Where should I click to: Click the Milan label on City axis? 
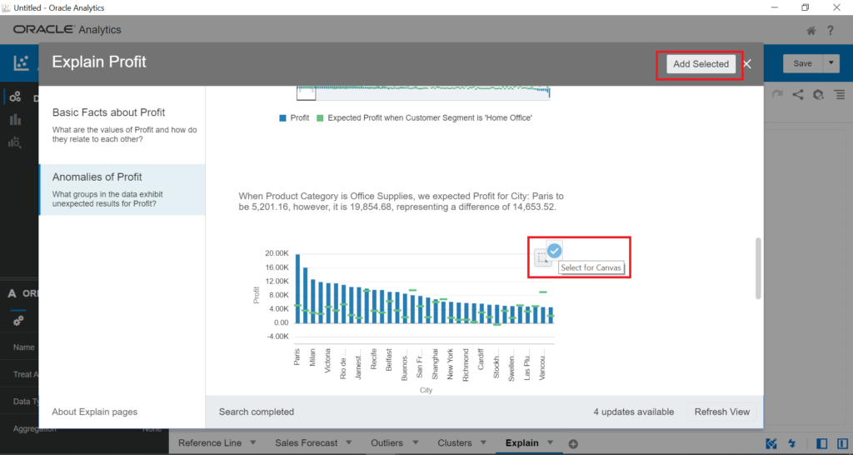[312, 358]
